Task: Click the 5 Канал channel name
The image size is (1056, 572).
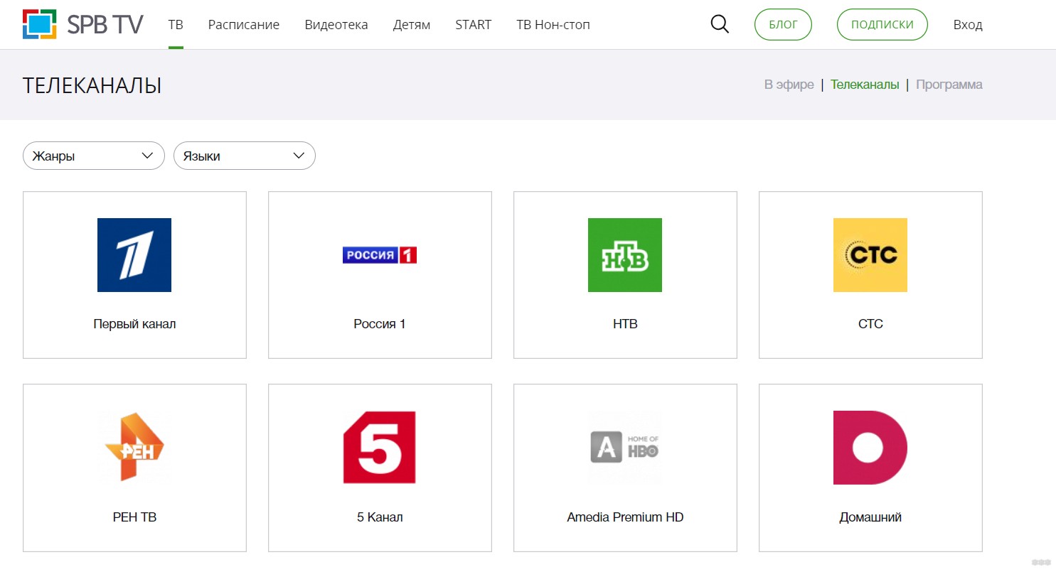Action: (x=380, y=517)
